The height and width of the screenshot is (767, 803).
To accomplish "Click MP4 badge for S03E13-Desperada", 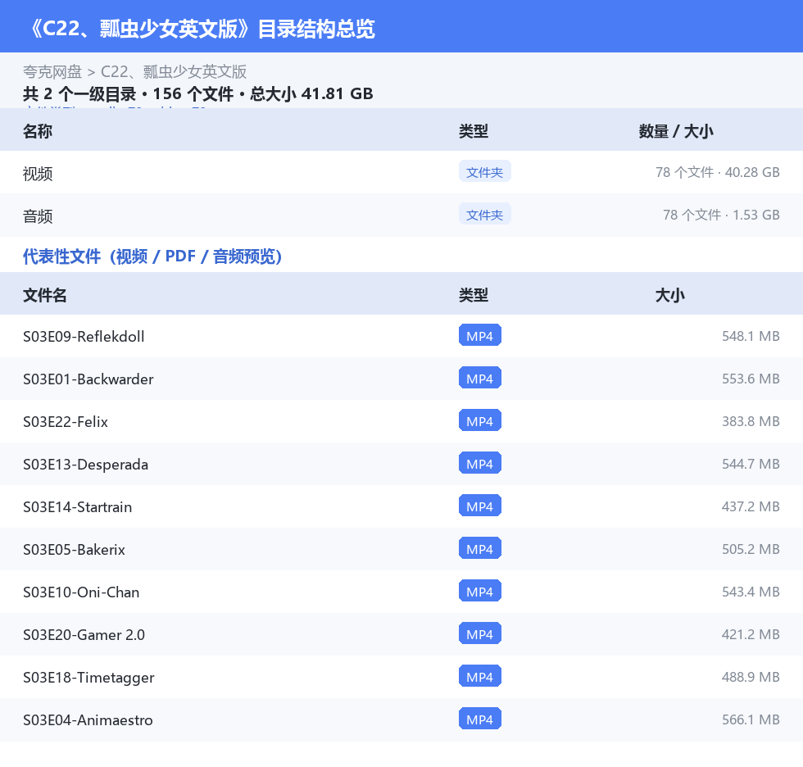I will 480,463.
